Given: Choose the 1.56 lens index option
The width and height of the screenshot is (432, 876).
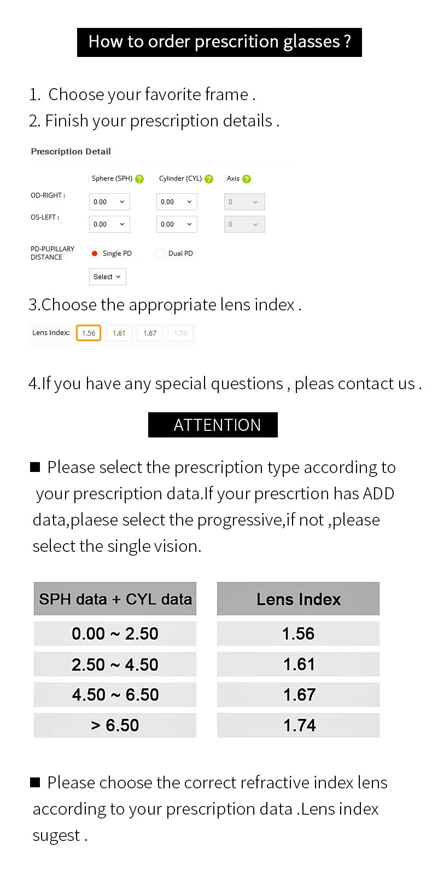Looking at the screenshot, I should [x=89, y=333].
